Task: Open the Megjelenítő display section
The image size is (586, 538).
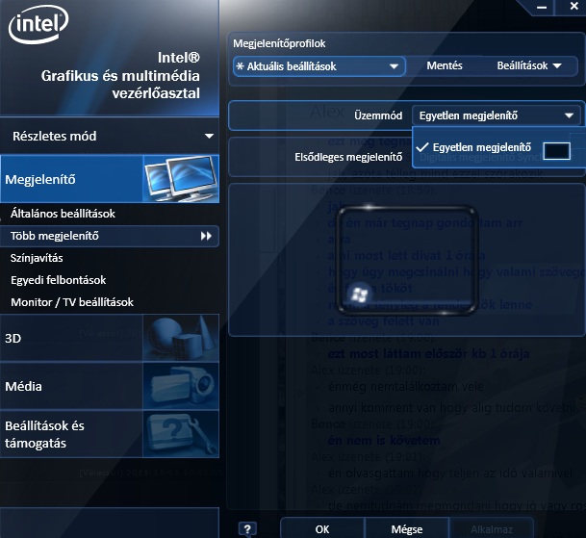Action: [109, 179]
